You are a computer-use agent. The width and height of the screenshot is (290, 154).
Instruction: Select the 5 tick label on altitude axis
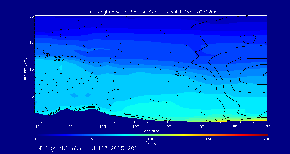tap(32, 96)
